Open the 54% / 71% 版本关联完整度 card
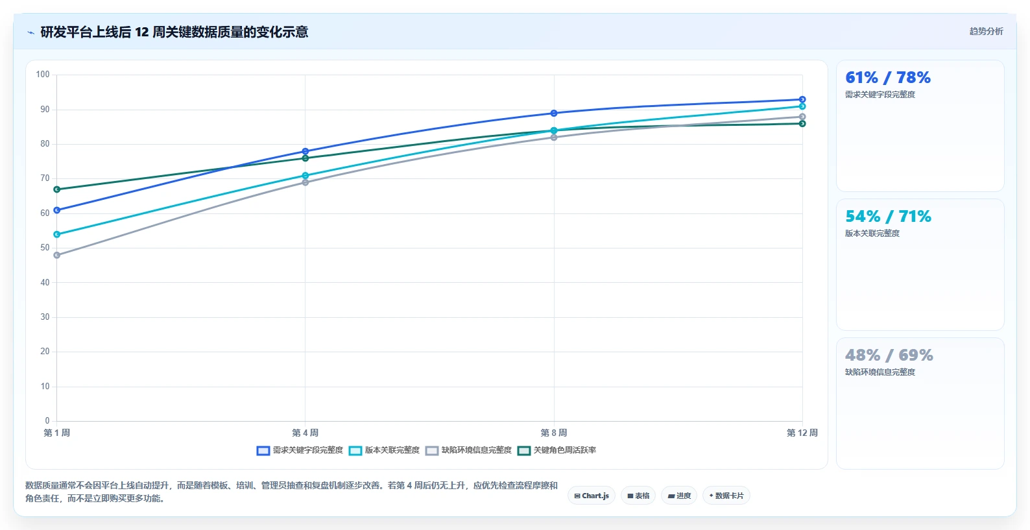The width and height of the screenshot is (1030, 530). click(920, 265)
